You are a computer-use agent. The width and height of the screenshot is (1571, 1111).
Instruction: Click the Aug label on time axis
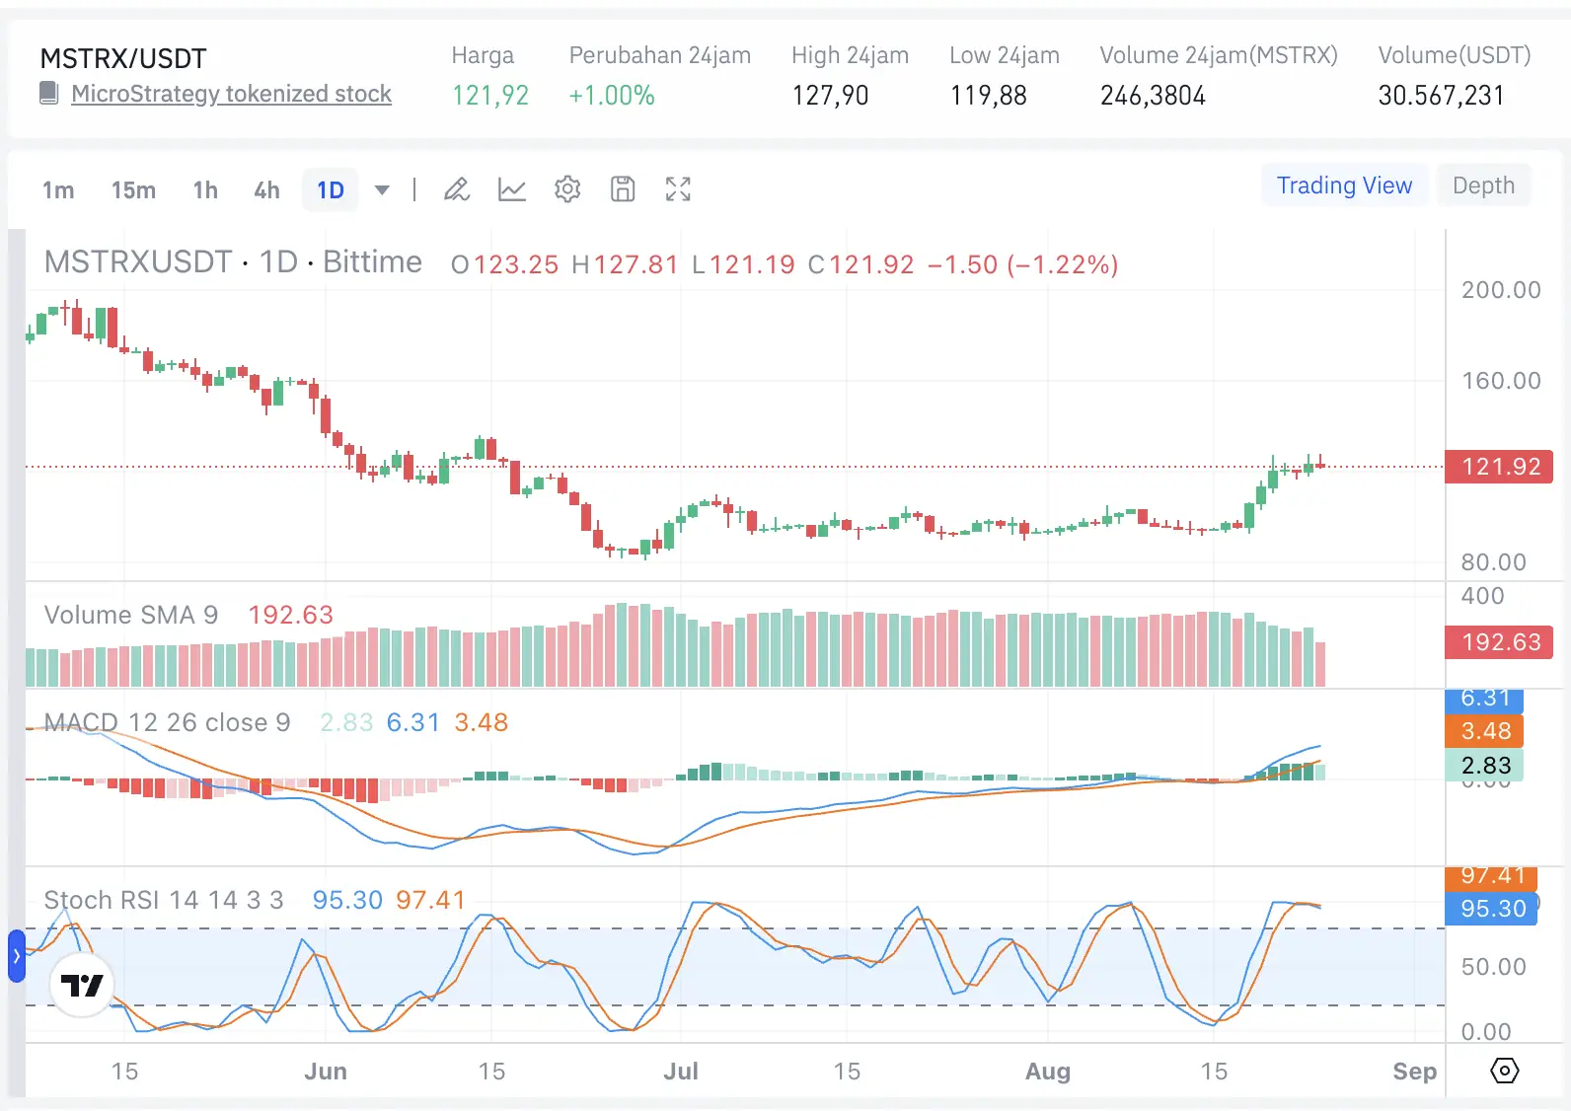coord(1048,1072)
